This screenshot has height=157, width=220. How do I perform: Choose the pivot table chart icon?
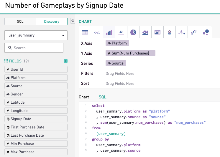(x=157, y=32)
